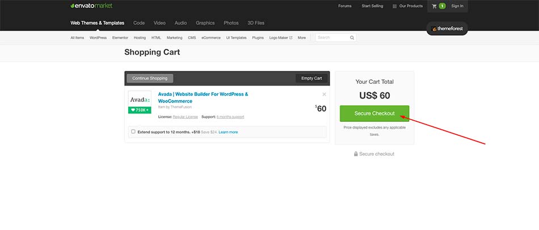Open Plugins category
Screen dimensions: 539x230
pyautogui.click(x=258, y=38)
